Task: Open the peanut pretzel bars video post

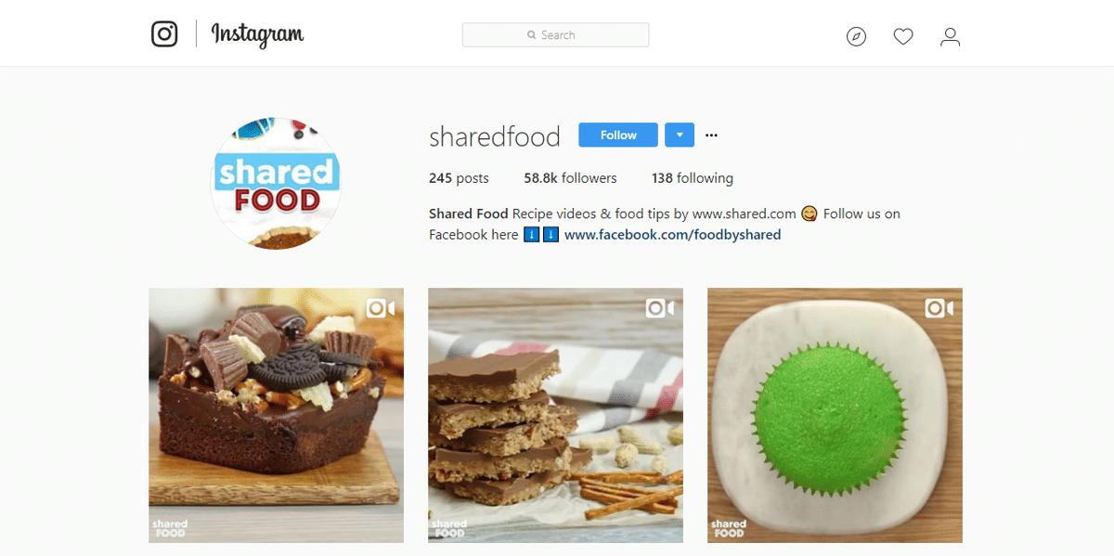Action: 555,415
